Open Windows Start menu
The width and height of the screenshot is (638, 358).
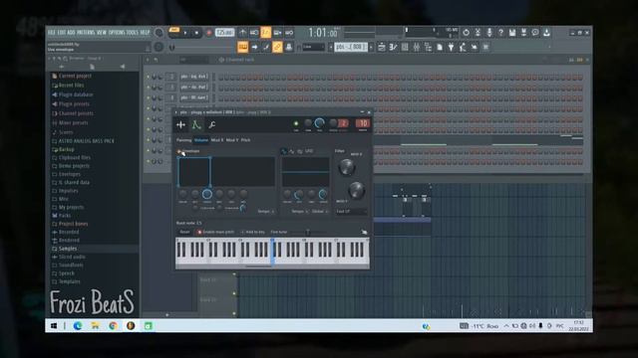(x=54, y=326)
